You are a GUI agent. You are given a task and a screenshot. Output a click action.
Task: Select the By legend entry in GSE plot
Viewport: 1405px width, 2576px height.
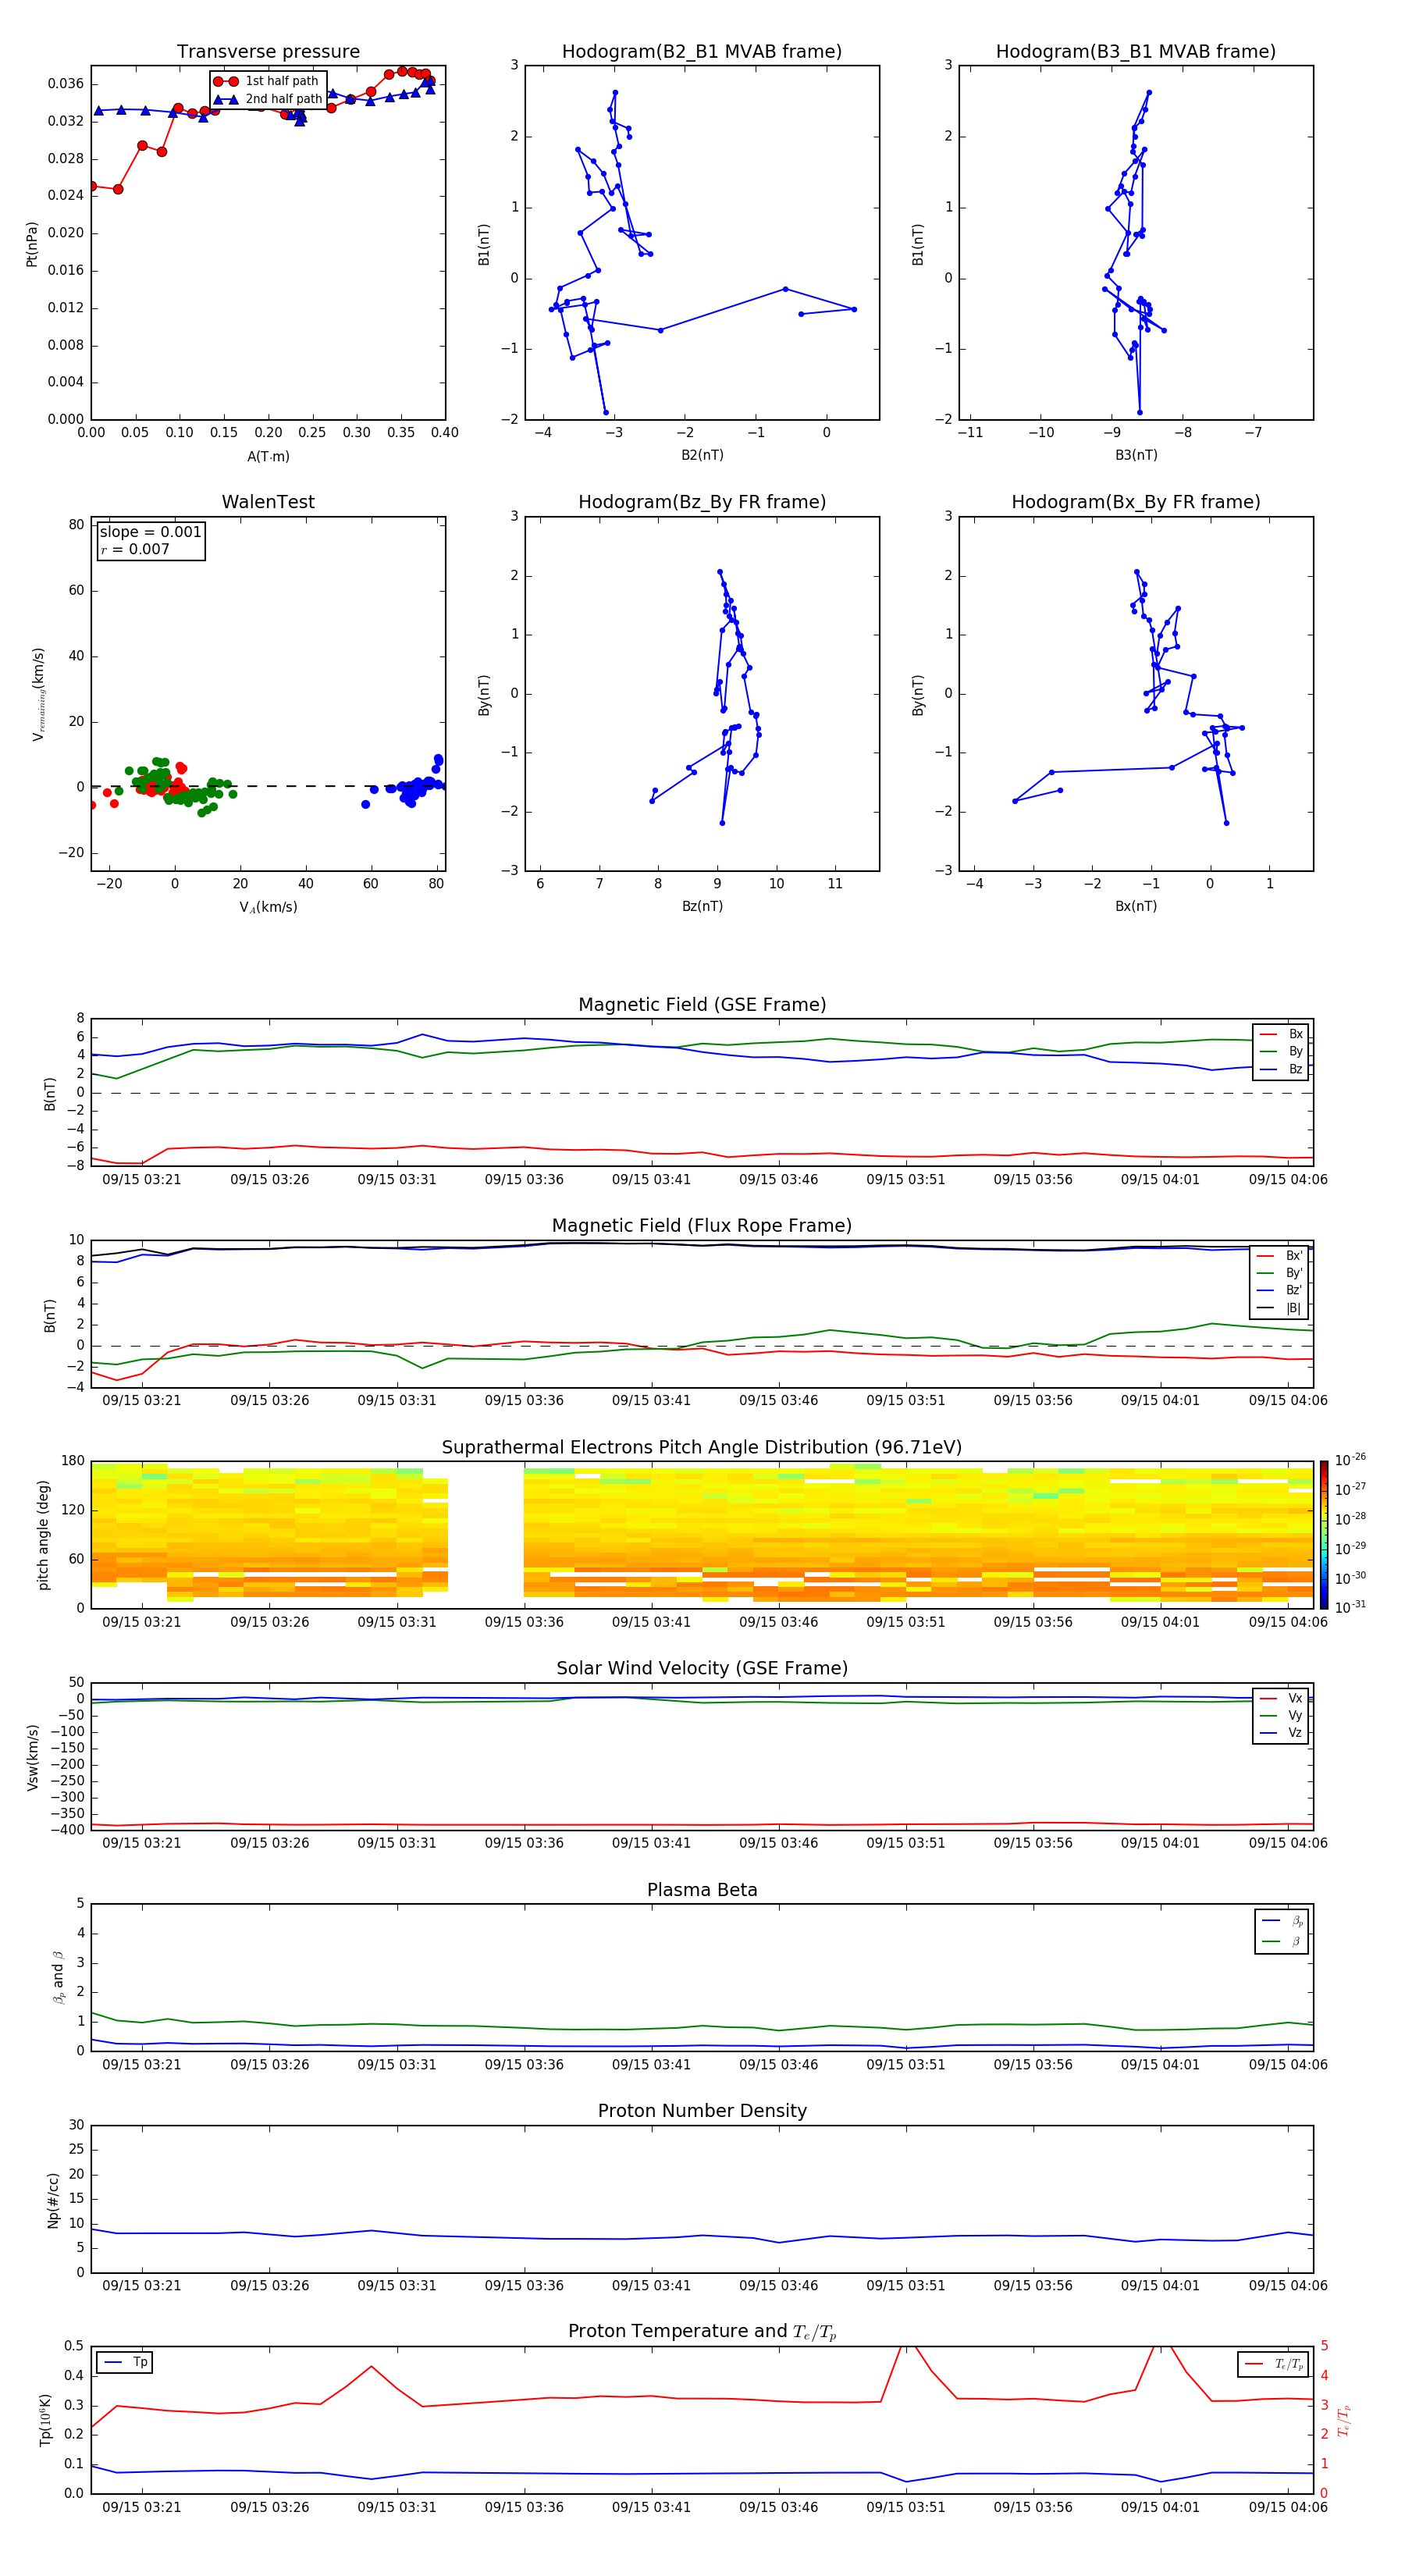pyautogui.click(x=1281, y=1052)
